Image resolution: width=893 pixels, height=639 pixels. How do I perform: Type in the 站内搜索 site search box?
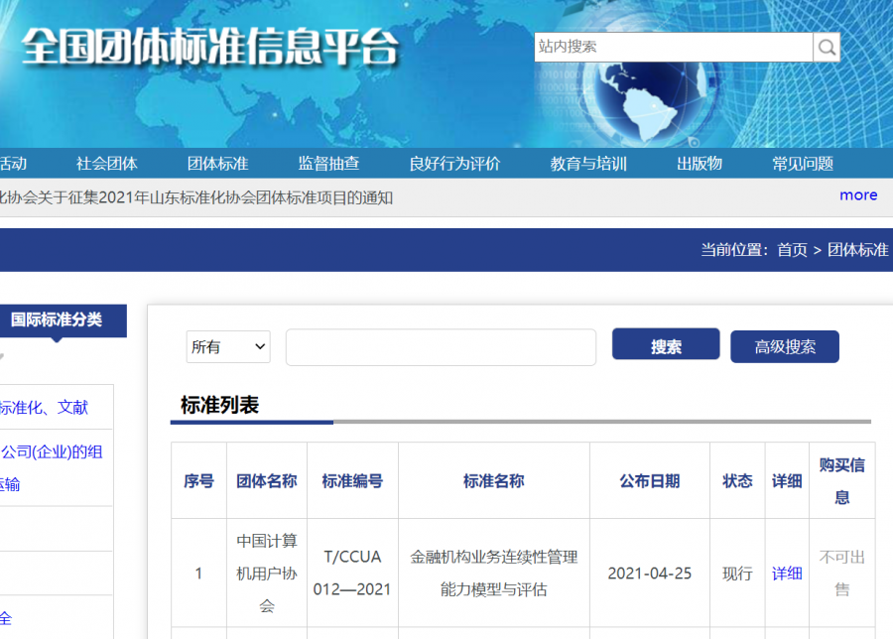tap(673, 47)
